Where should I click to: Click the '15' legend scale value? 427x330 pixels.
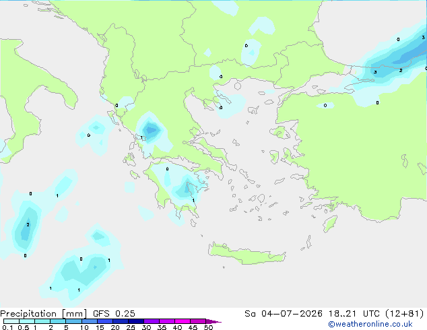(100, 327)
